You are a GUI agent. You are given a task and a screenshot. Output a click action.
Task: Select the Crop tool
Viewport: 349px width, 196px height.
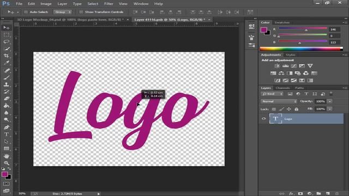(6, 56)
